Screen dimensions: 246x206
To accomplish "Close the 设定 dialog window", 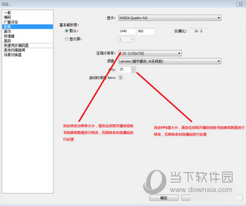I will click(240, 4).
